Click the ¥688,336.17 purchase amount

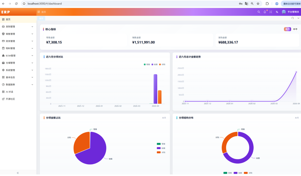coord(228,42)
